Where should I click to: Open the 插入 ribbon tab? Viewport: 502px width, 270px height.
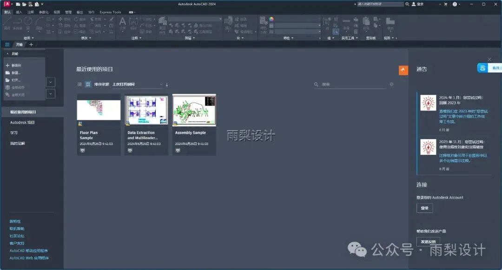point(19,12)
